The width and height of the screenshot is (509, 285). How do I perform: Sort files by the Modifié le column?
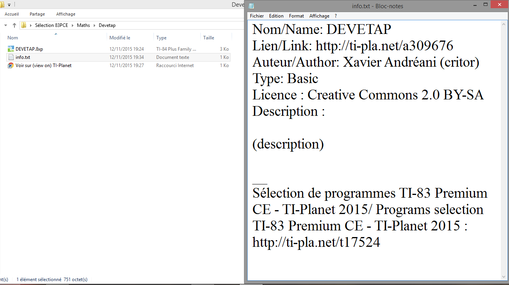tap(120, 38)
